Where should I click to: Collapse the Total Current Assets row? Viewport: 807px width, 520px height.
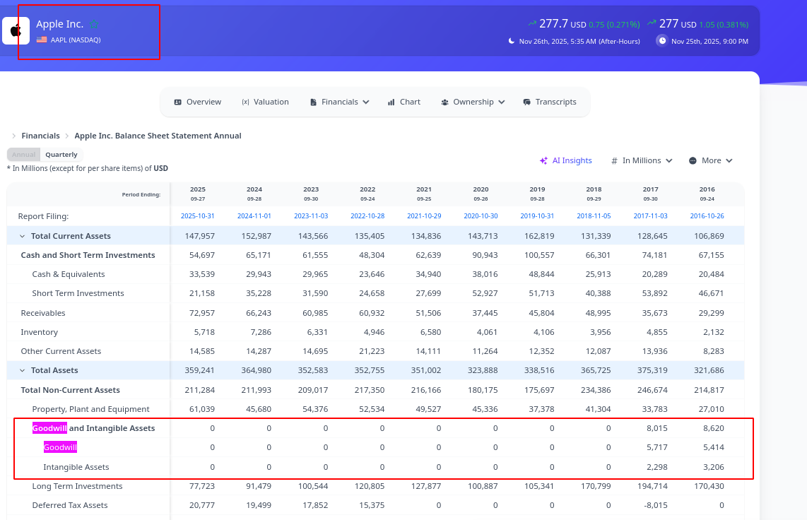(22, 236)
